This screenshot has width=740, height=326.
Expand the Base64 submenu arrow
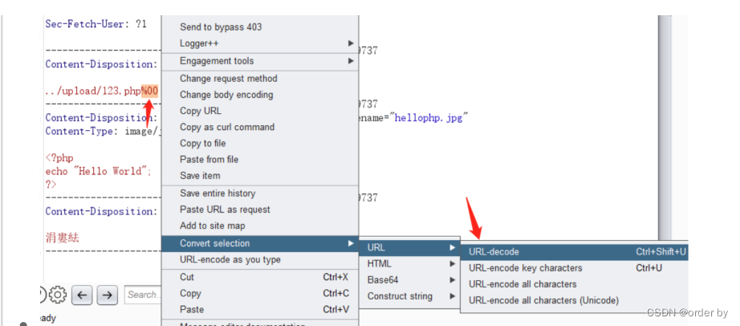[x=453, y=279]
